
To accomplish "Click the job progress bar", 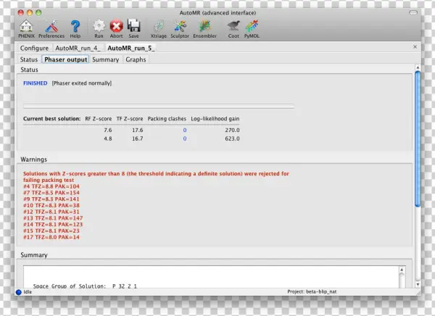I will click(159, 106).
